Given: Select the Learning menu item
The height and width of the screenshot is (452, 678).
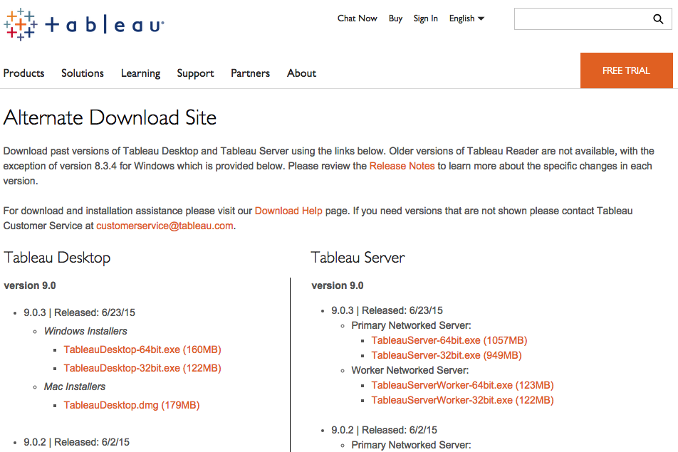Looking at the screenshot, I should [140, 73].
